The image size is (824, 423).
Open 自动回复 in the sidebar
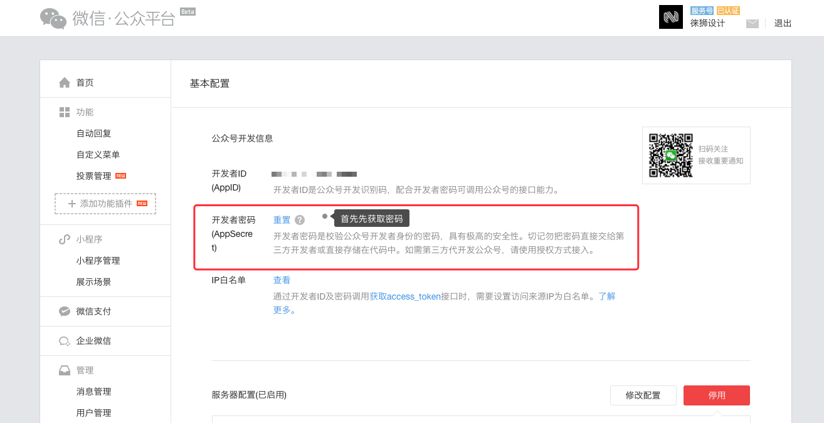point(94,133)
